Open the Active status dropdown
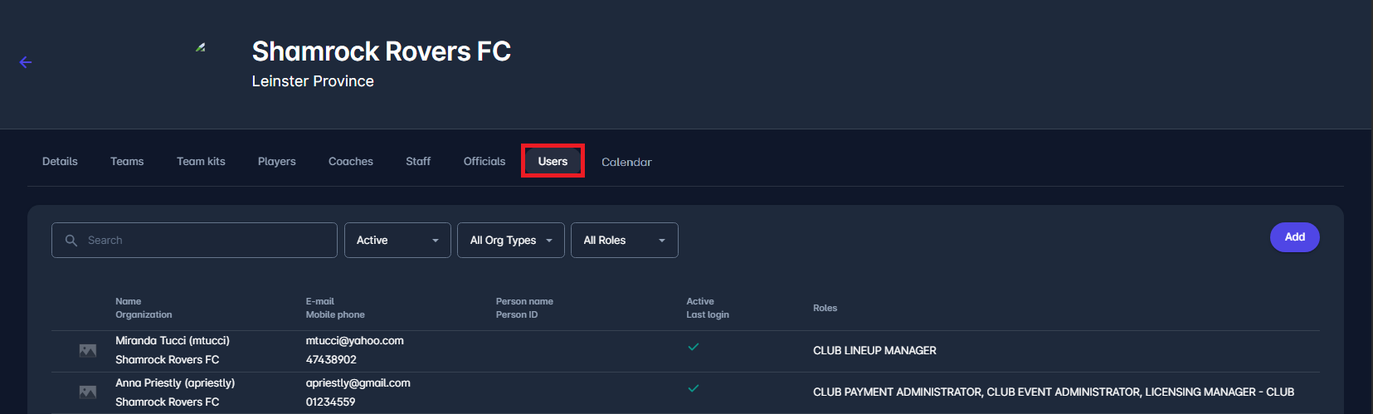This screenshot has height=414, width=1373. (397, 241)
